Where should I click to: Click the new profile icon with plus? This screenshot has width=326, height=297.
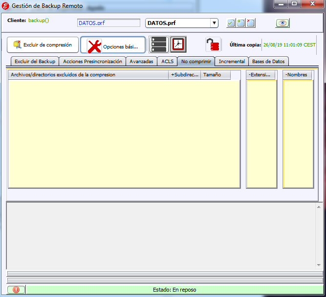[x=240, y=23]
